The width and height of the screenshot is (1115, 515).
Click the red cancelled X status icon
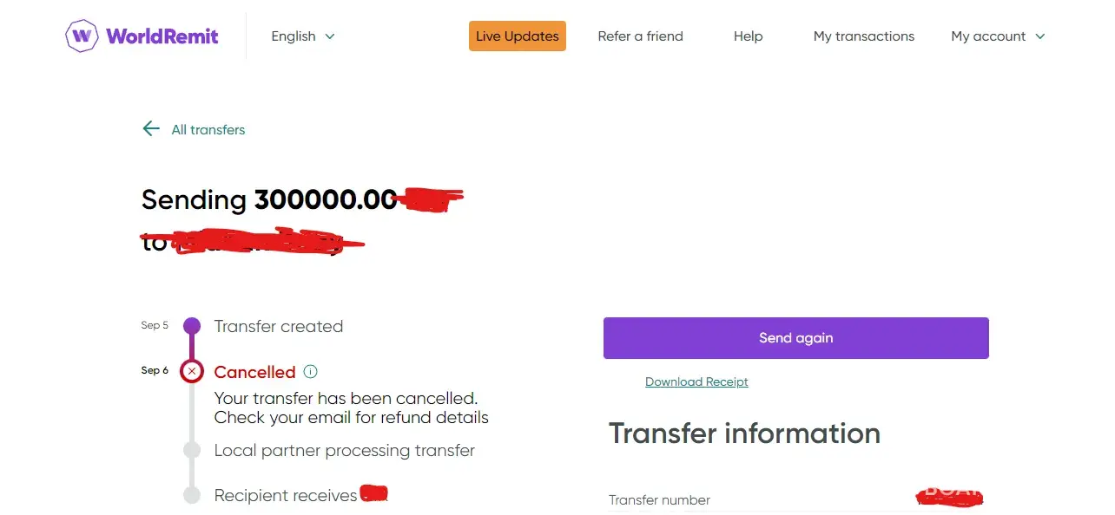[x=192, y=372]
